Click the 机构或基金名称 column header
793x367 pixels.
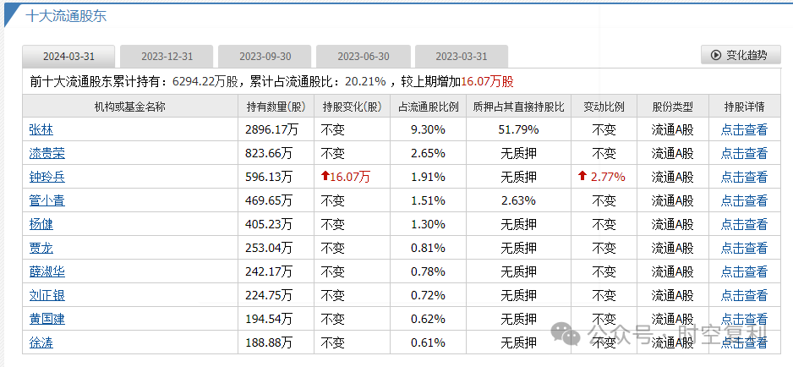coord(130,107)
